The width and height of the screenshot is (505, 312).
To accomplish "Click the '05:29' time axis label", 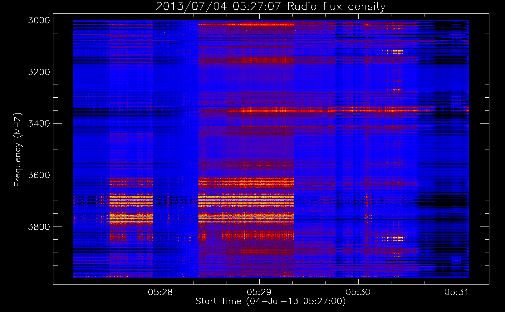I will tap(259, 292).
